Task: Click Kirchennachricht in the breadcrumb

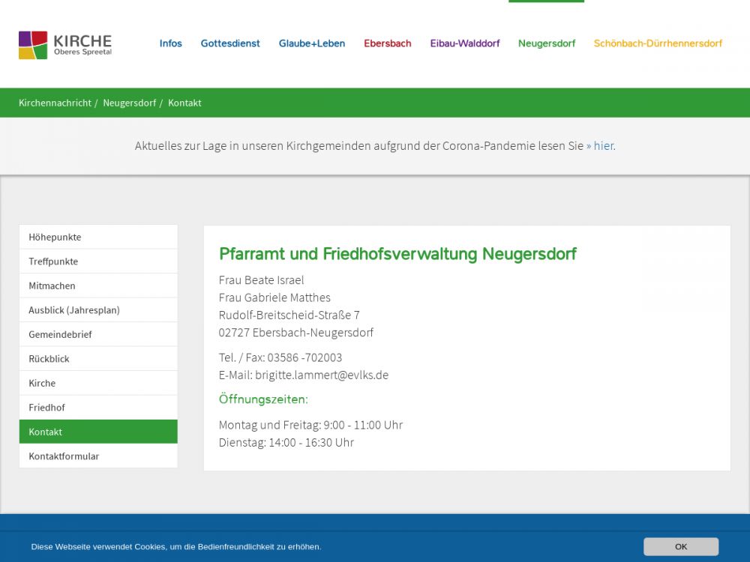Action: [x=55, y=103]
